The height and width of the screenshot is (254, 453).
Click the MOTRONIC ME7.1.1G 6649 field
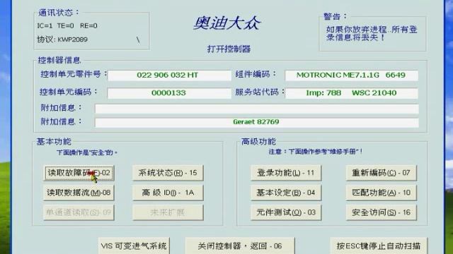[x=351, y=75]
